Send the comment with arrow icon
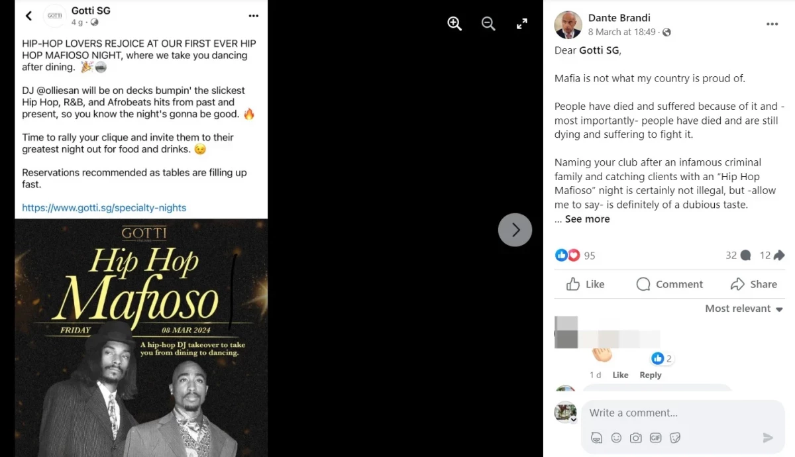This screenshot has height=457, width=795. click(768, 438)
